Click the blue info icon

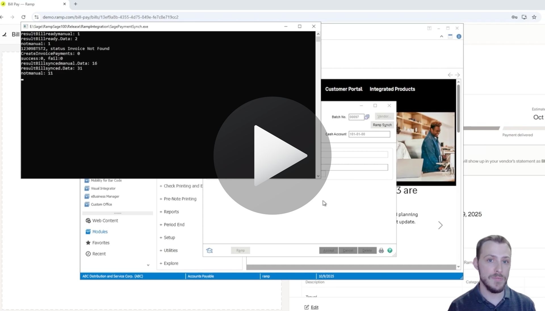459,36
